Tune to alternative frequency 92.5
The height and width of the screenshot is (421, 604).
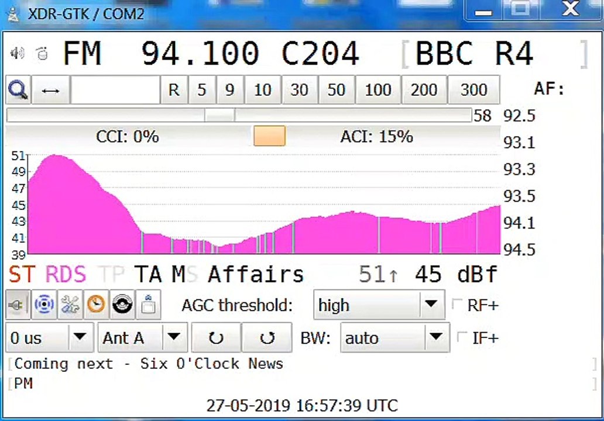519,116
